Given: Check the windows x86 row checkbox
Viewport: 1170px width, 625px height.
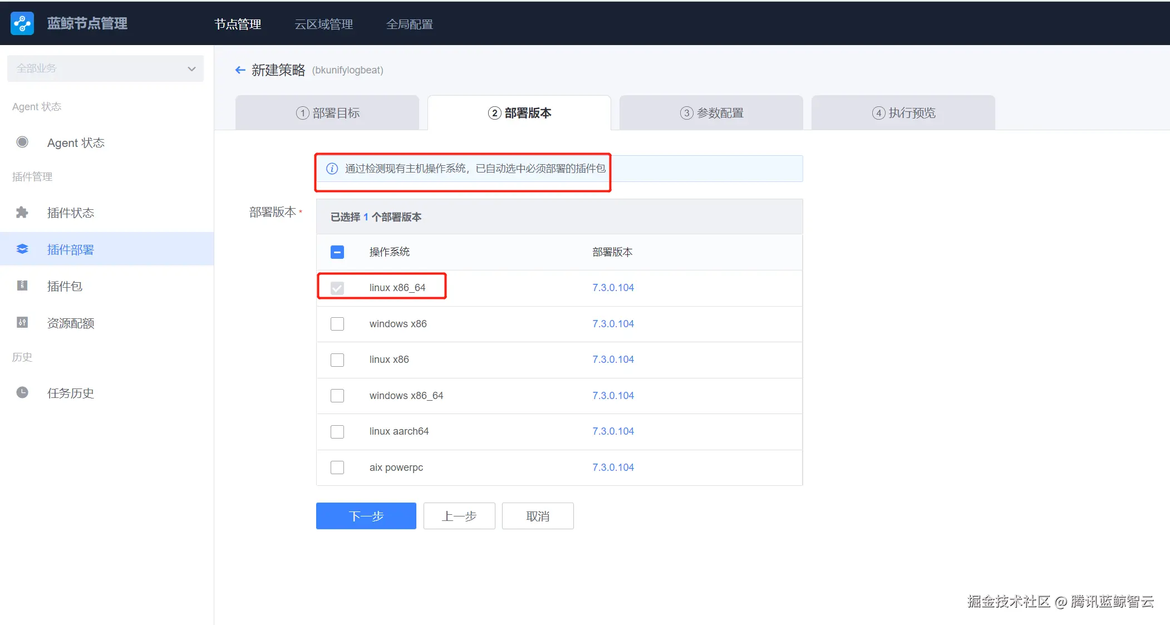Looking at the screenshot, I should pyautogui.click(x=337, y=324).
